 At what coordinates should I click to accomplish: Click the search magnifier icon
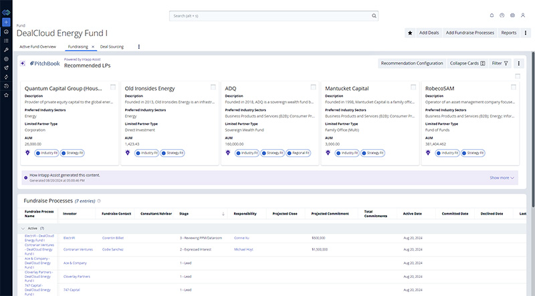374,15
